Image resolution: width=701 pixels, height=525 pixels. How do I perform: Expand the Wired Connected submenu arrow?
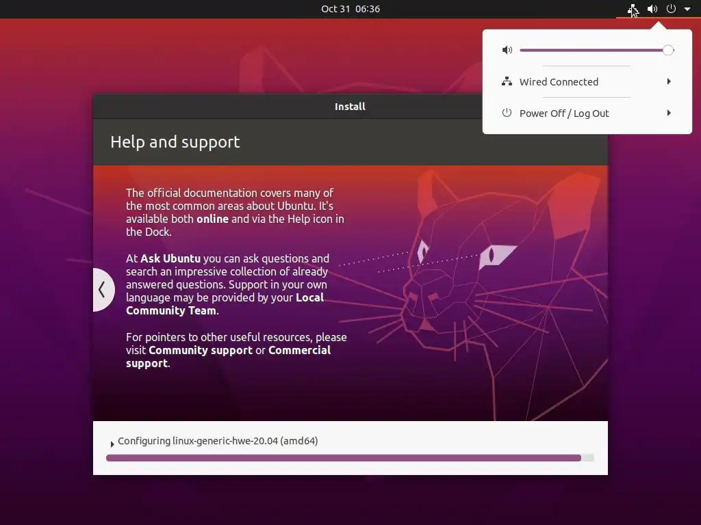point(669,81)
